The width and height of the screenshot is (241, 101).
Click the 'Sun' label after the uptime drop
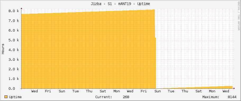[x=158, y=91]
